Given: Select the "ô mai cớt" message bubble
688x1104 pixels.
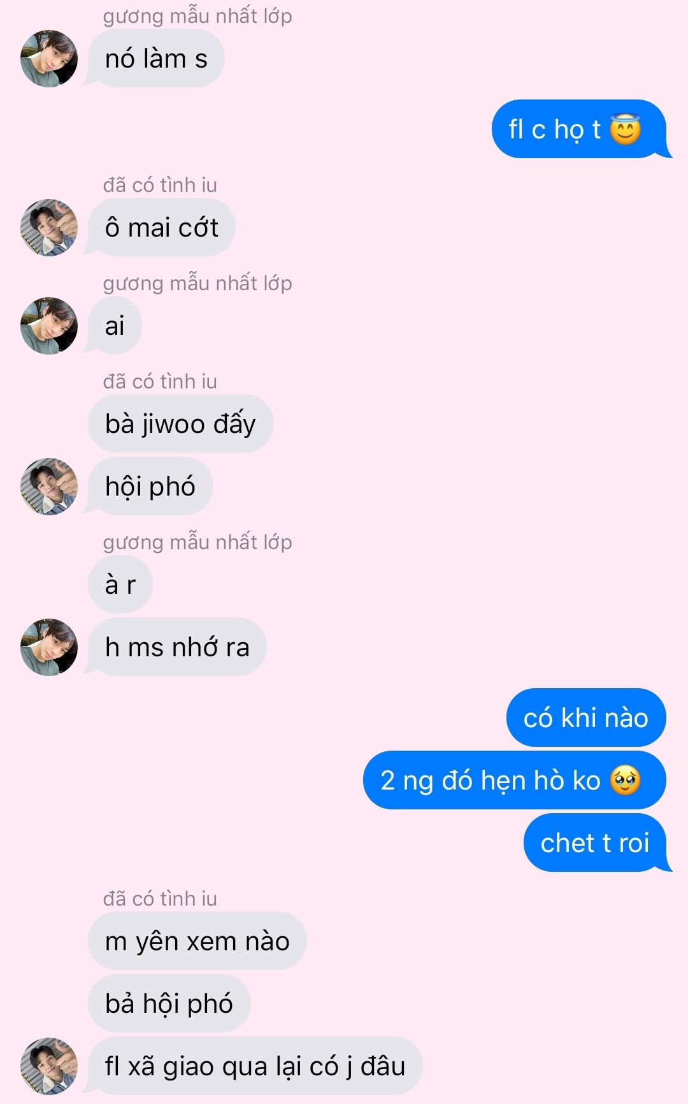Looking at the screenshot, I should [x=162, y=228].
